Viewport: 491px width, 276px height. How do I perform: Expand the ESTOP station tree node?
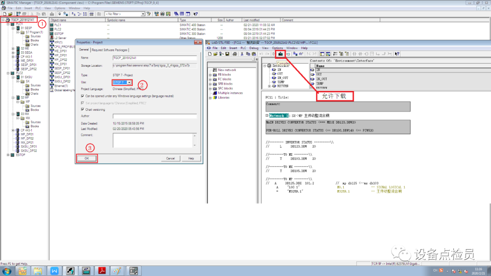(8, 155)
